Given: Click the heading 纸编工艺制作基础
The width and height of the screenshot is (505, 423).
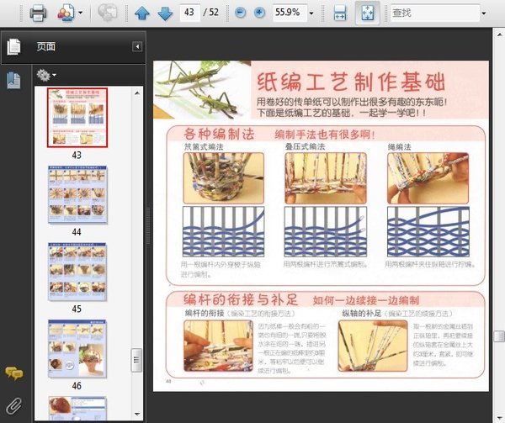Looking at the screenshot, I should coord(351,82).
